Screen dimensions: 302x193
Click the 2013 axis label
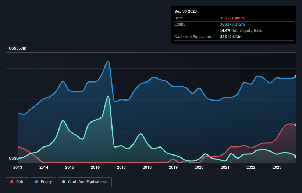click(x=18, y=167)
